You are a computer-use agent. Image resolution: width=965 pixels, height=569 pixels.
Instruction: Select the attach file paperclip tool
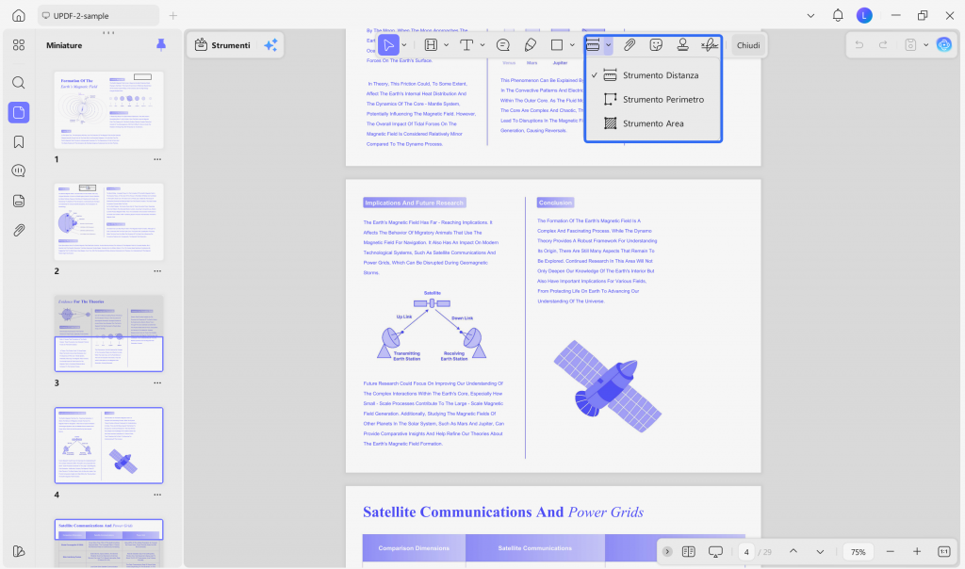(629, 45)
